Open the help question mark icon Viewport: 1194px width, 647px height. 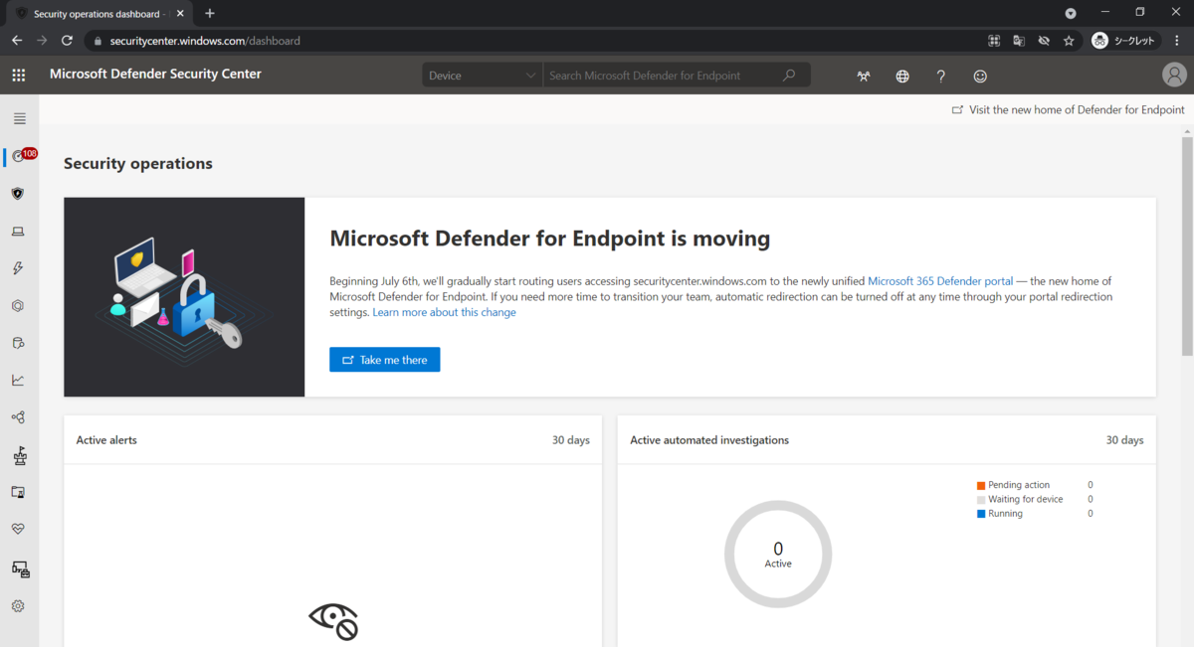(x=941, y=77)
